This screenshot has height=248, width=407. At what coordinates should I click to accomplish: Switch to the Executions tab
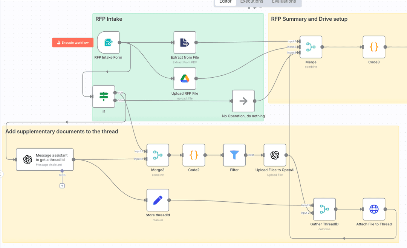251,2
